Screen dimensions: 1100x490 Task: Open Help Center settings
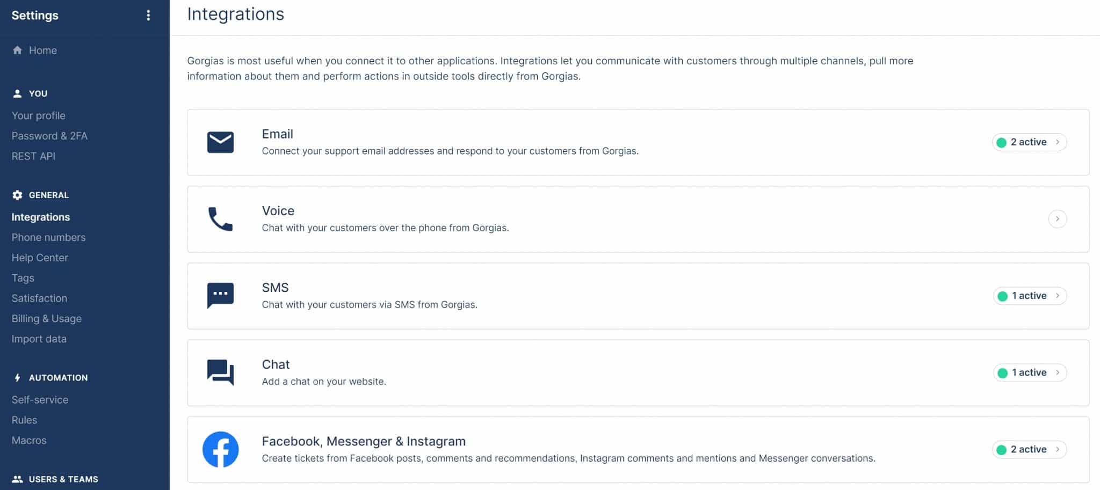click(x=40, y=258)
